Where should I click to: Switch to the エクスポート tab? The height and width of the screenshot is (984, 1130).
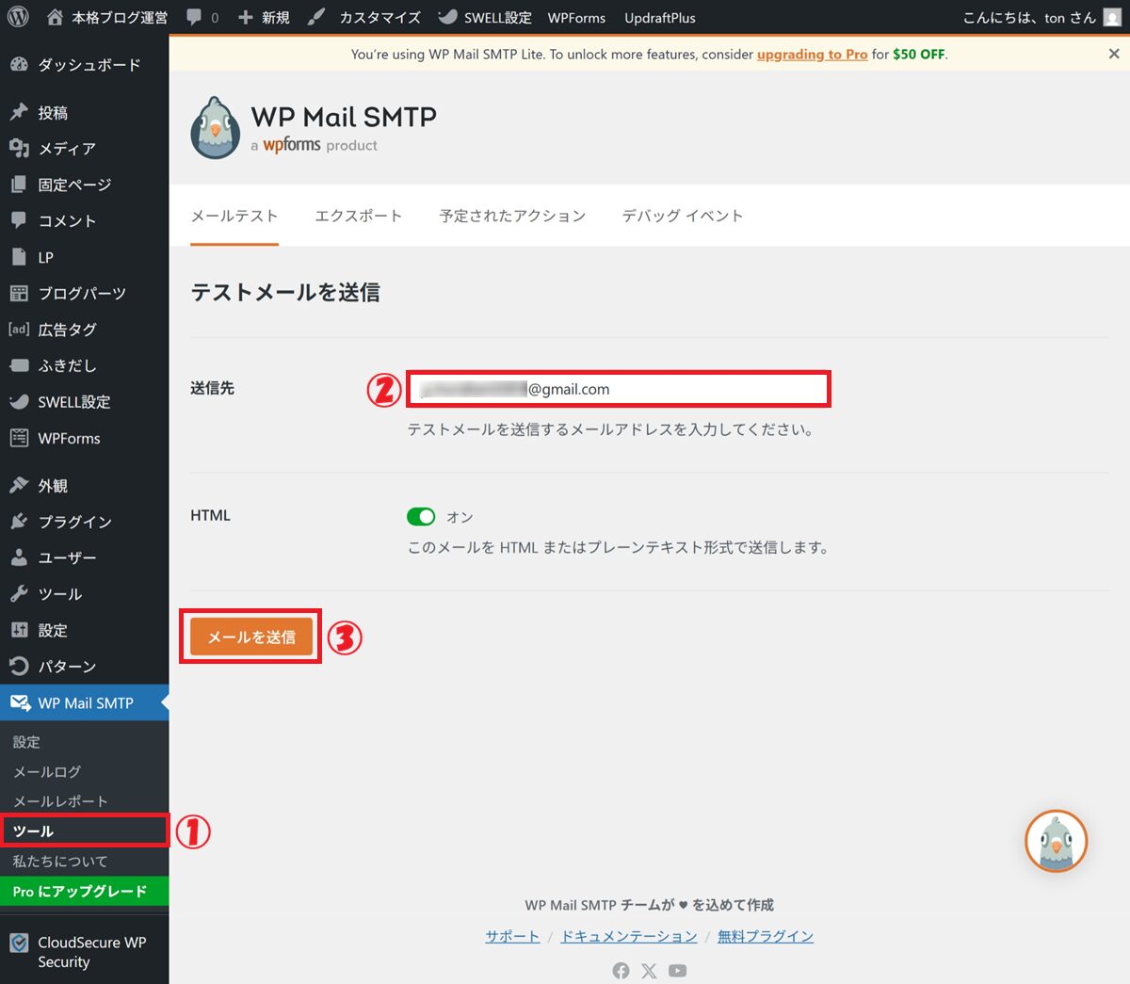tap(358, 216)
